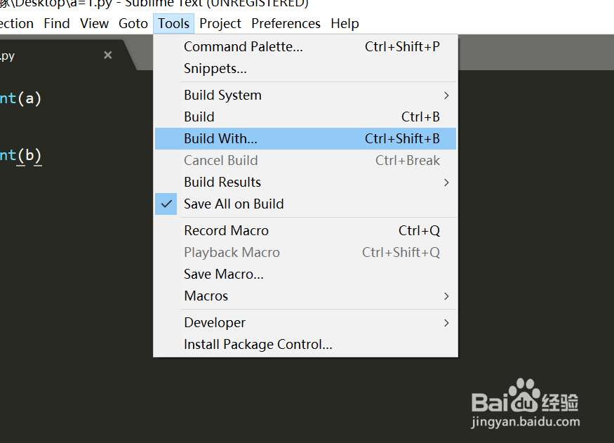Screen dimensions: 614x443
Task: Select the Build With option
Action: (x=220, y=138)
